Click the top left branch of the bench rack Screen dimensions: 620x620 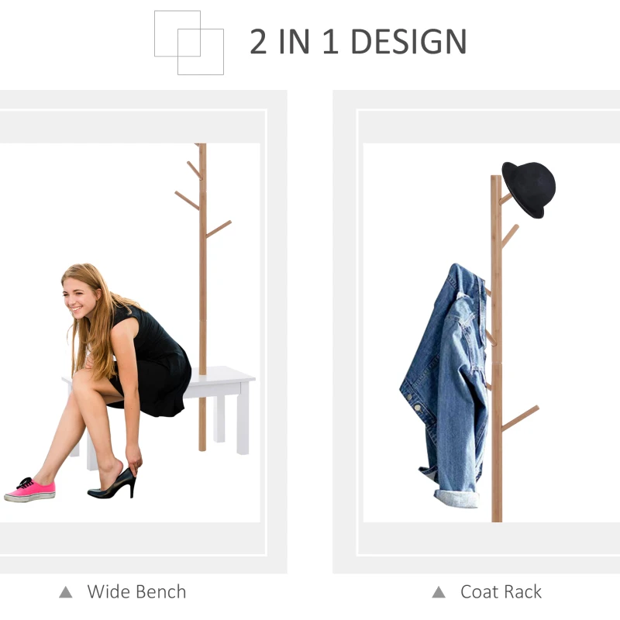[x=194, y=170]
